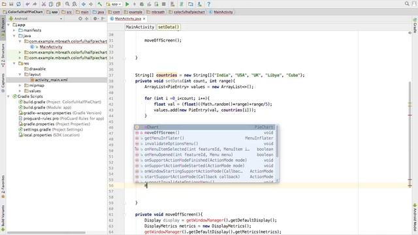Select MainActivity in the project tree

51,47
